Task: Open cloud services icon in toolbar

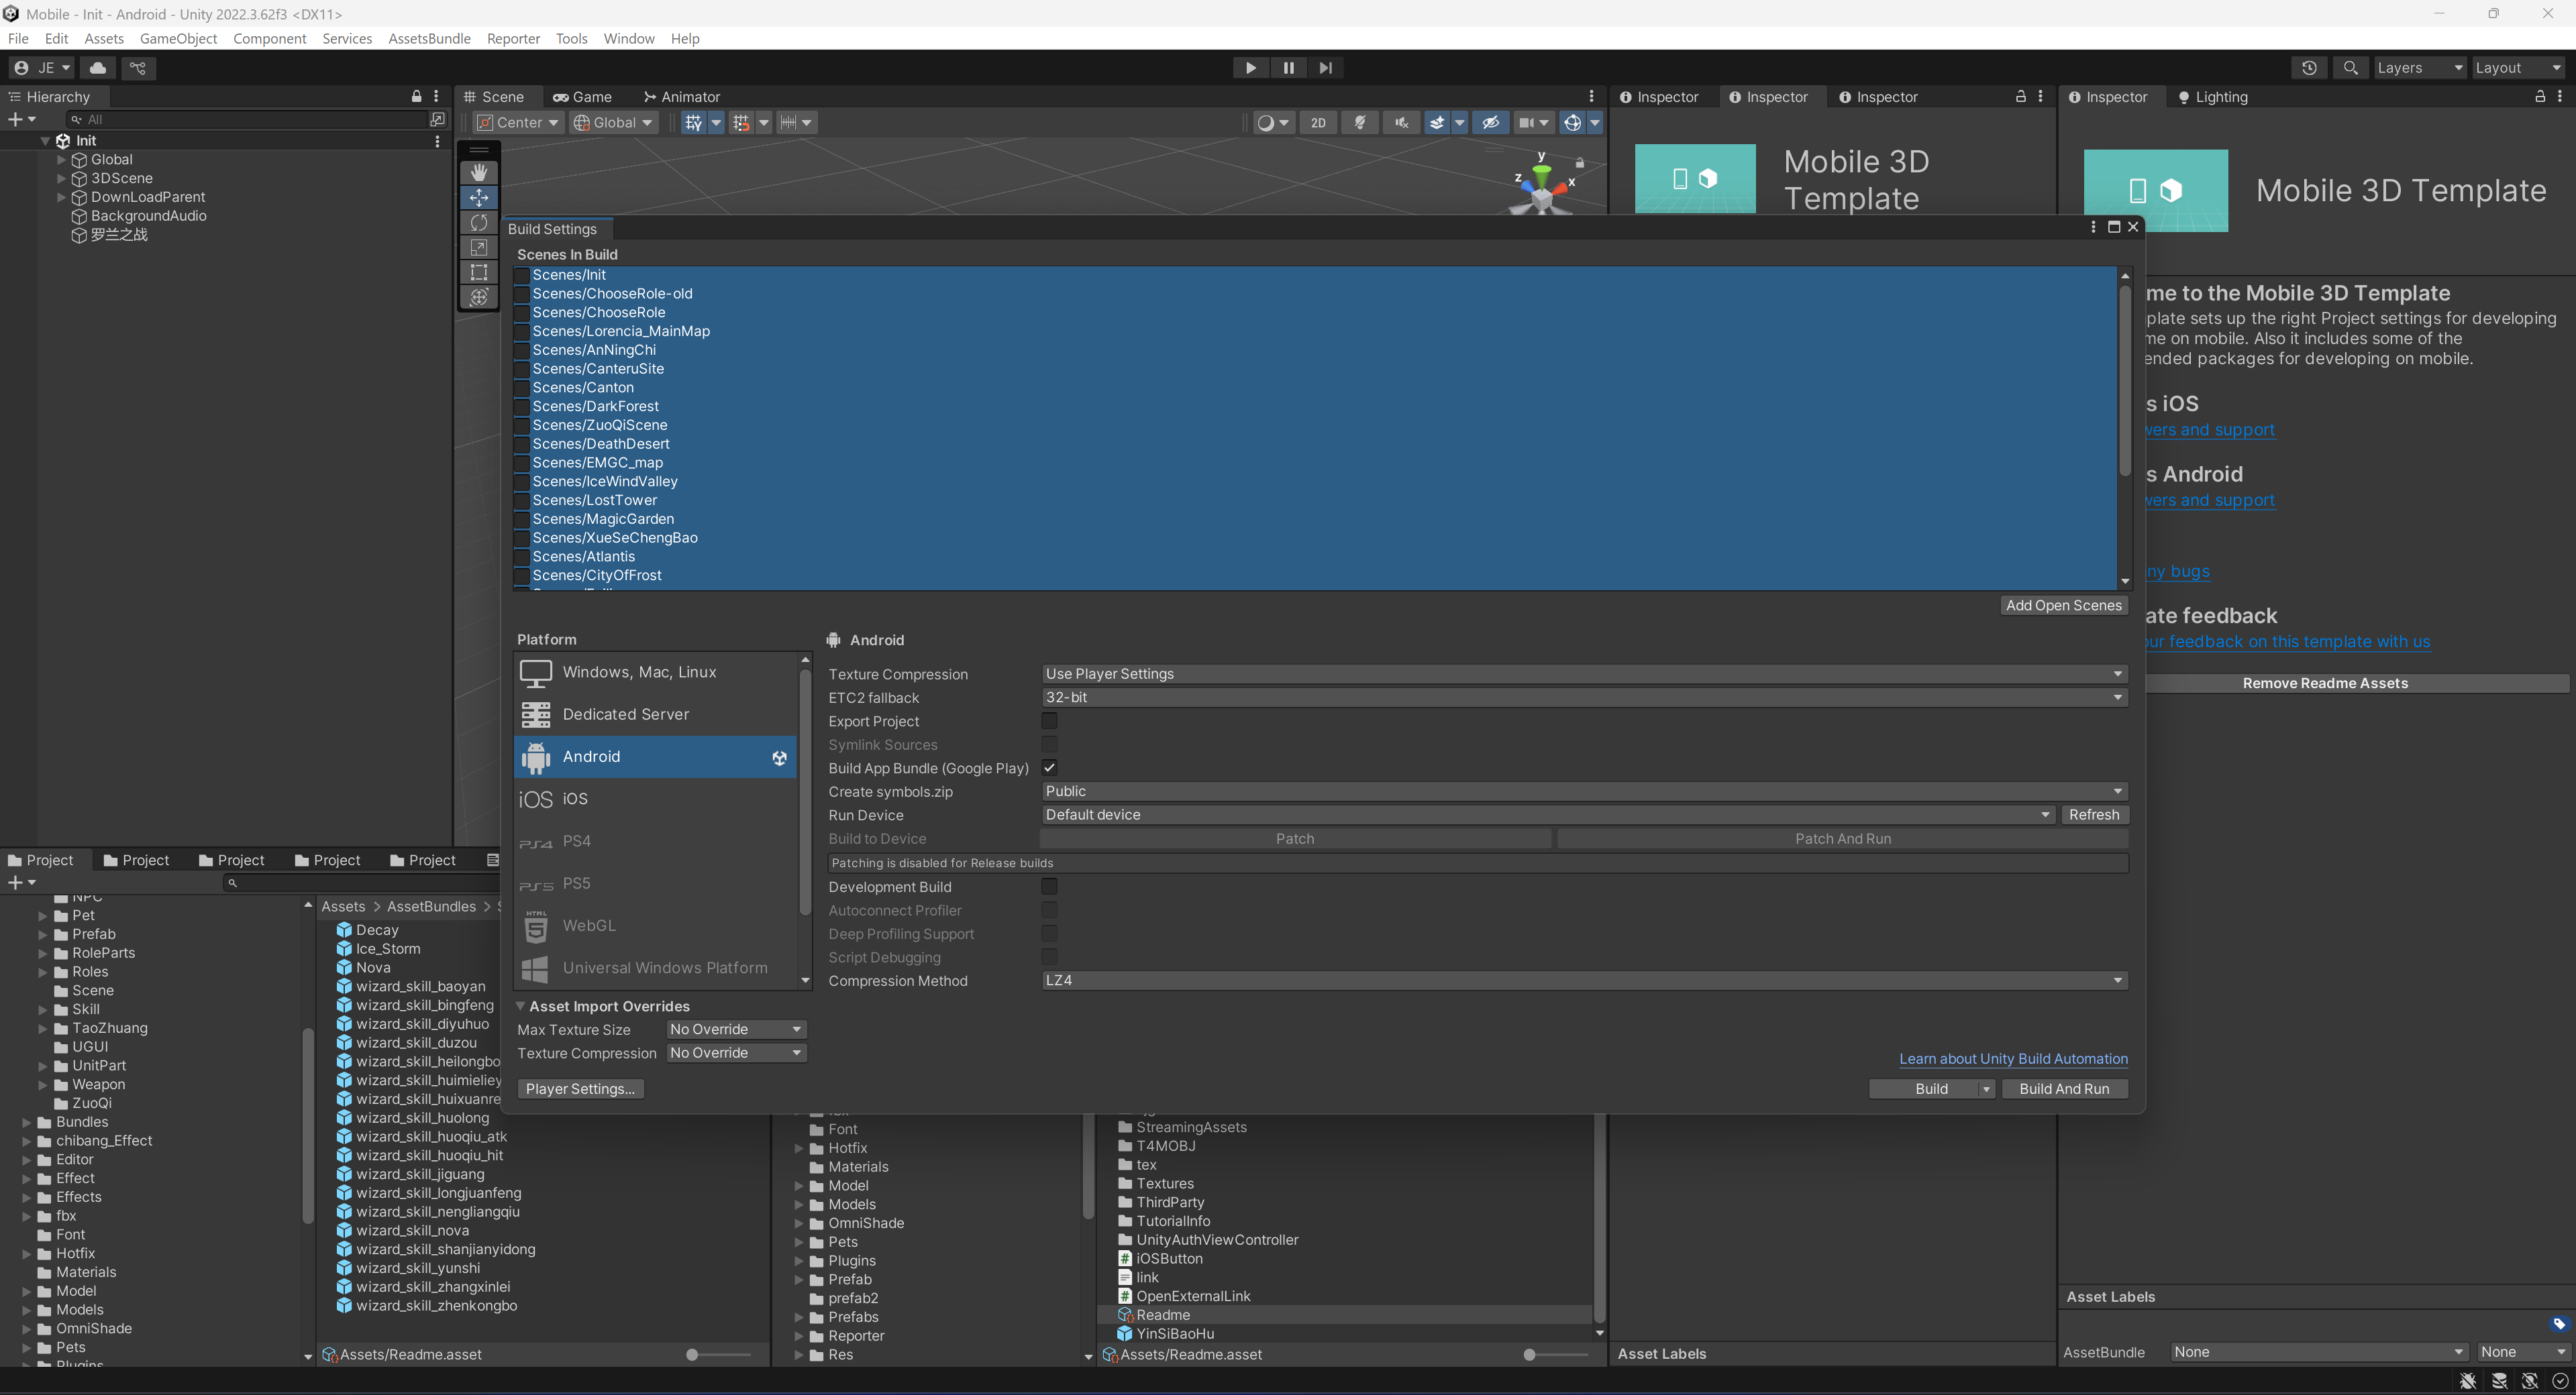Action: click(98, 68)
